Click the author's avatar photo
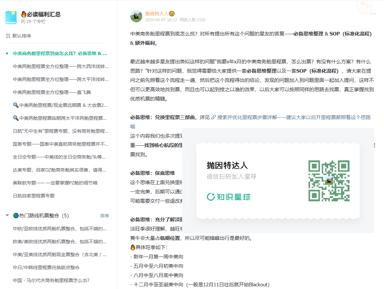Screen dimensions: 384x289 point(136,16)
